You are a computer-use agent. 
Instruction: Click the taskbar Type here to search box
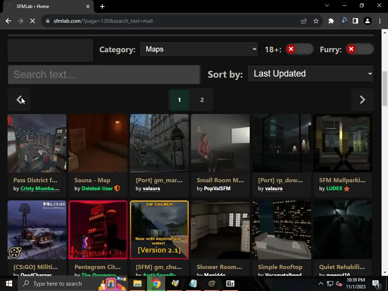pos(73,283)
